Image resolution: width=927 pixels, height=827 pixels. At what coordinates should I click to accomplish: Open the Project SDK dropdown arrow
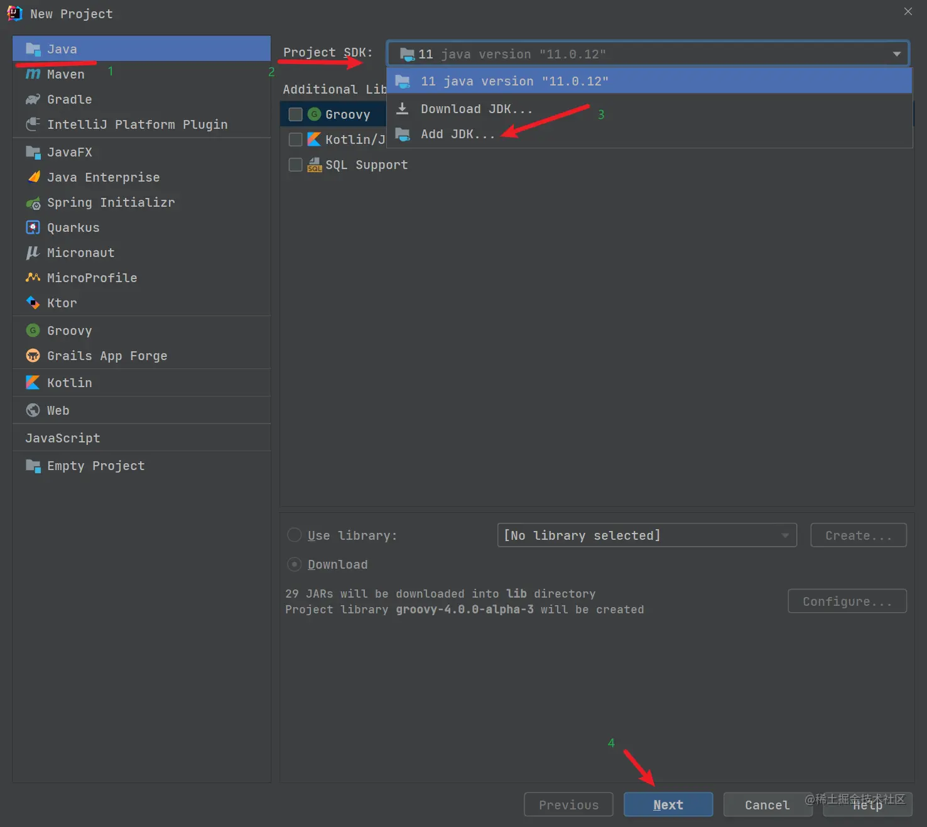tap(897, 54)
